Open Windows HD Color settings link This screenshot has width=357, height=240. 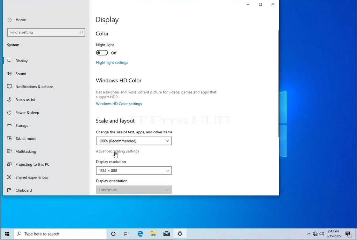(119, 104)
